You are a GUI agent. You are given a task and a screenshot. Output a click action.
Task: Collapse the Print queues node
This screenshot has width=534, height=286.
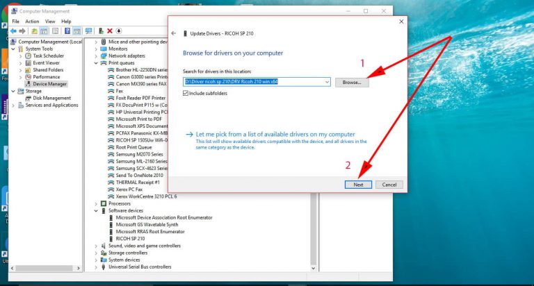(96, 63)
